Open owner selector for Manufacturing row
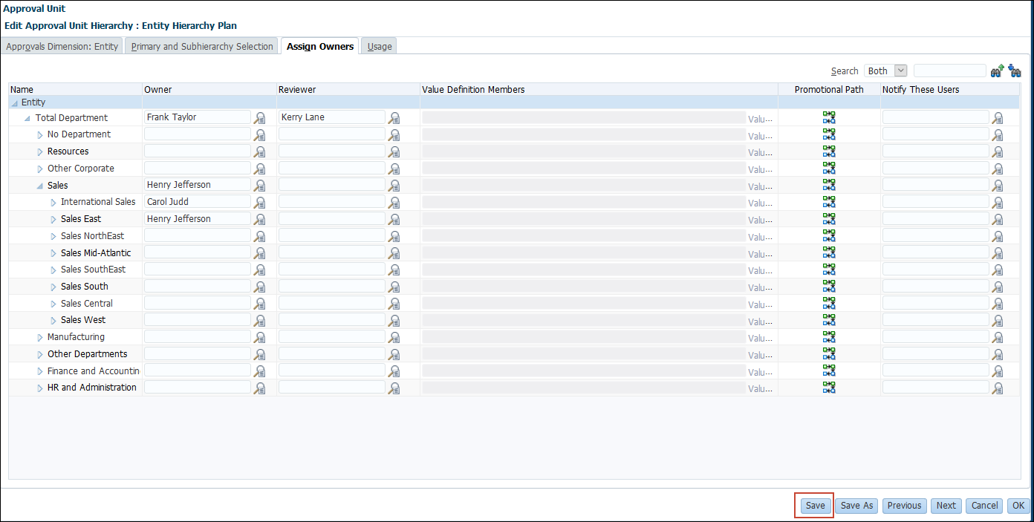Screen dimensions: 1034x522 (x=260, y=338)
